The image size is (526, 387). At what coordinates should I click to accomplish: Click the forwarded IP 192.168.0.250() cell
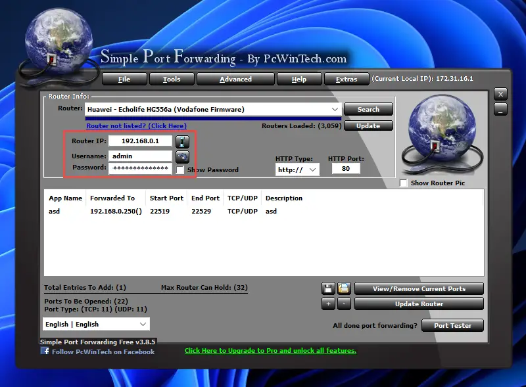click(x=116, y=212)
